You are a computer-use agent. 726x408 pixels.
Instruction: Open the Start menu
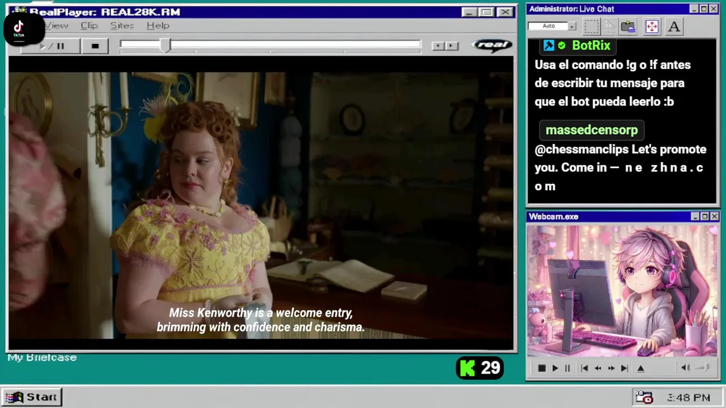pyautogui.click(x=32, y=397)
